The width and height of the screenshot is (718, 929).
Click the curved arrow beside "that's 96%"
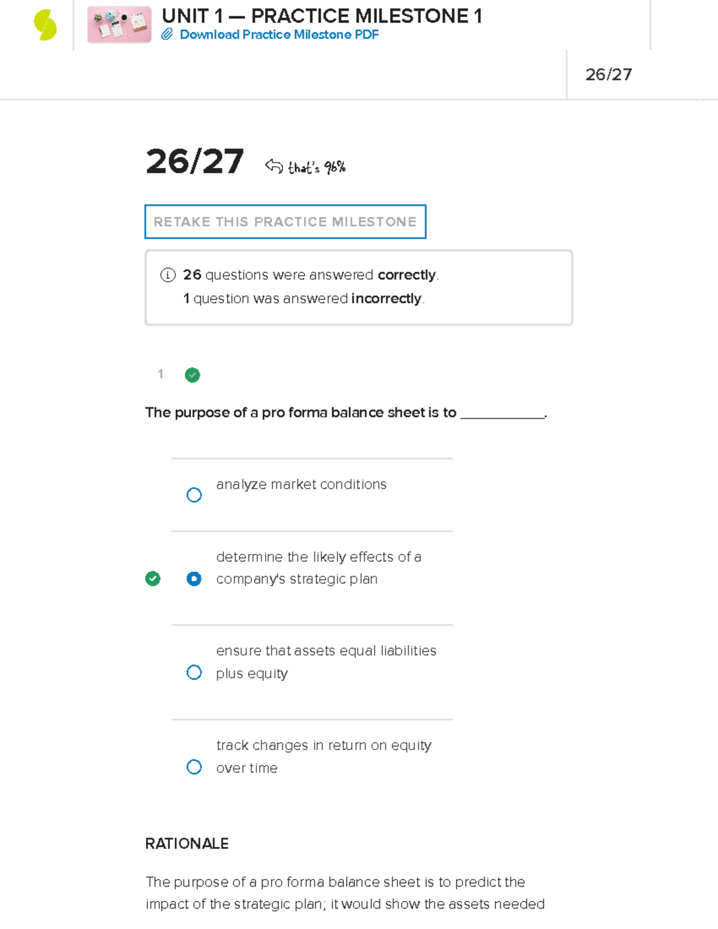[x=274, y=166]
